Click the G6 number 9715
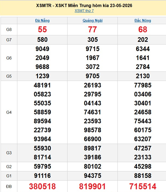 92,49
